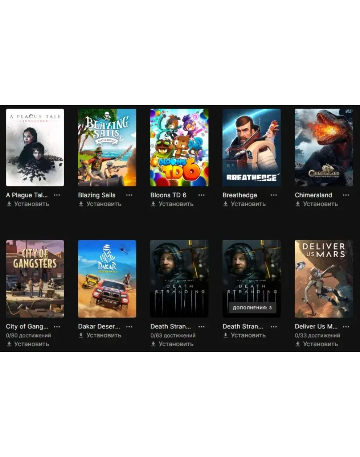This screenshot has width=360, height=457.
Task: Open the three-dot menu for Blazing Sails
Action: (x=129, y=195)
